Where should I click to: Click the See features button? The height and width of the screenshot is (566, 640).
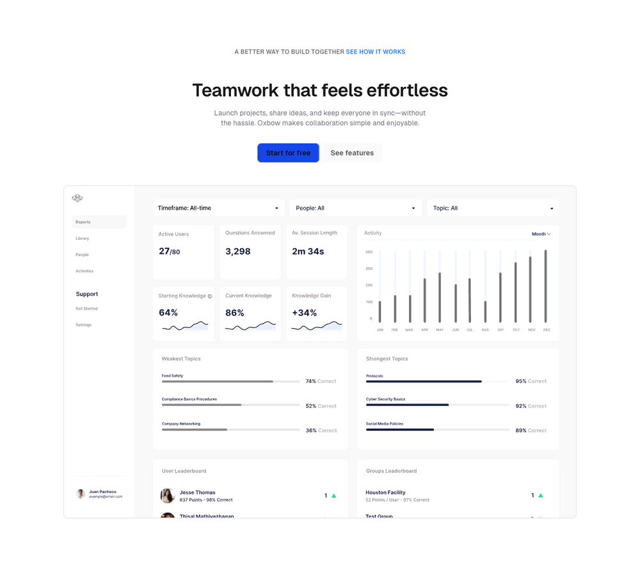[x=352, y=153]
